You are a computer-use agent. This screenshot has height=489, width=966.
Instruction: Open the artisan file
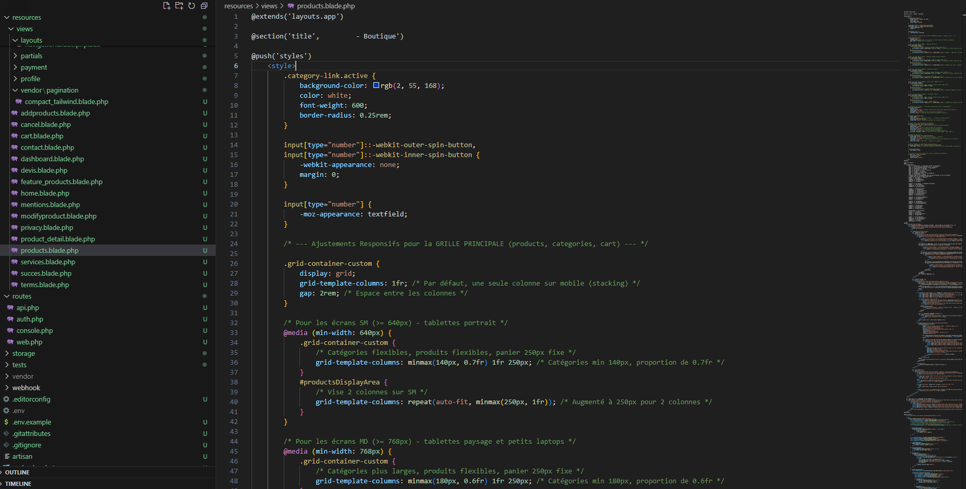point(107,456)
